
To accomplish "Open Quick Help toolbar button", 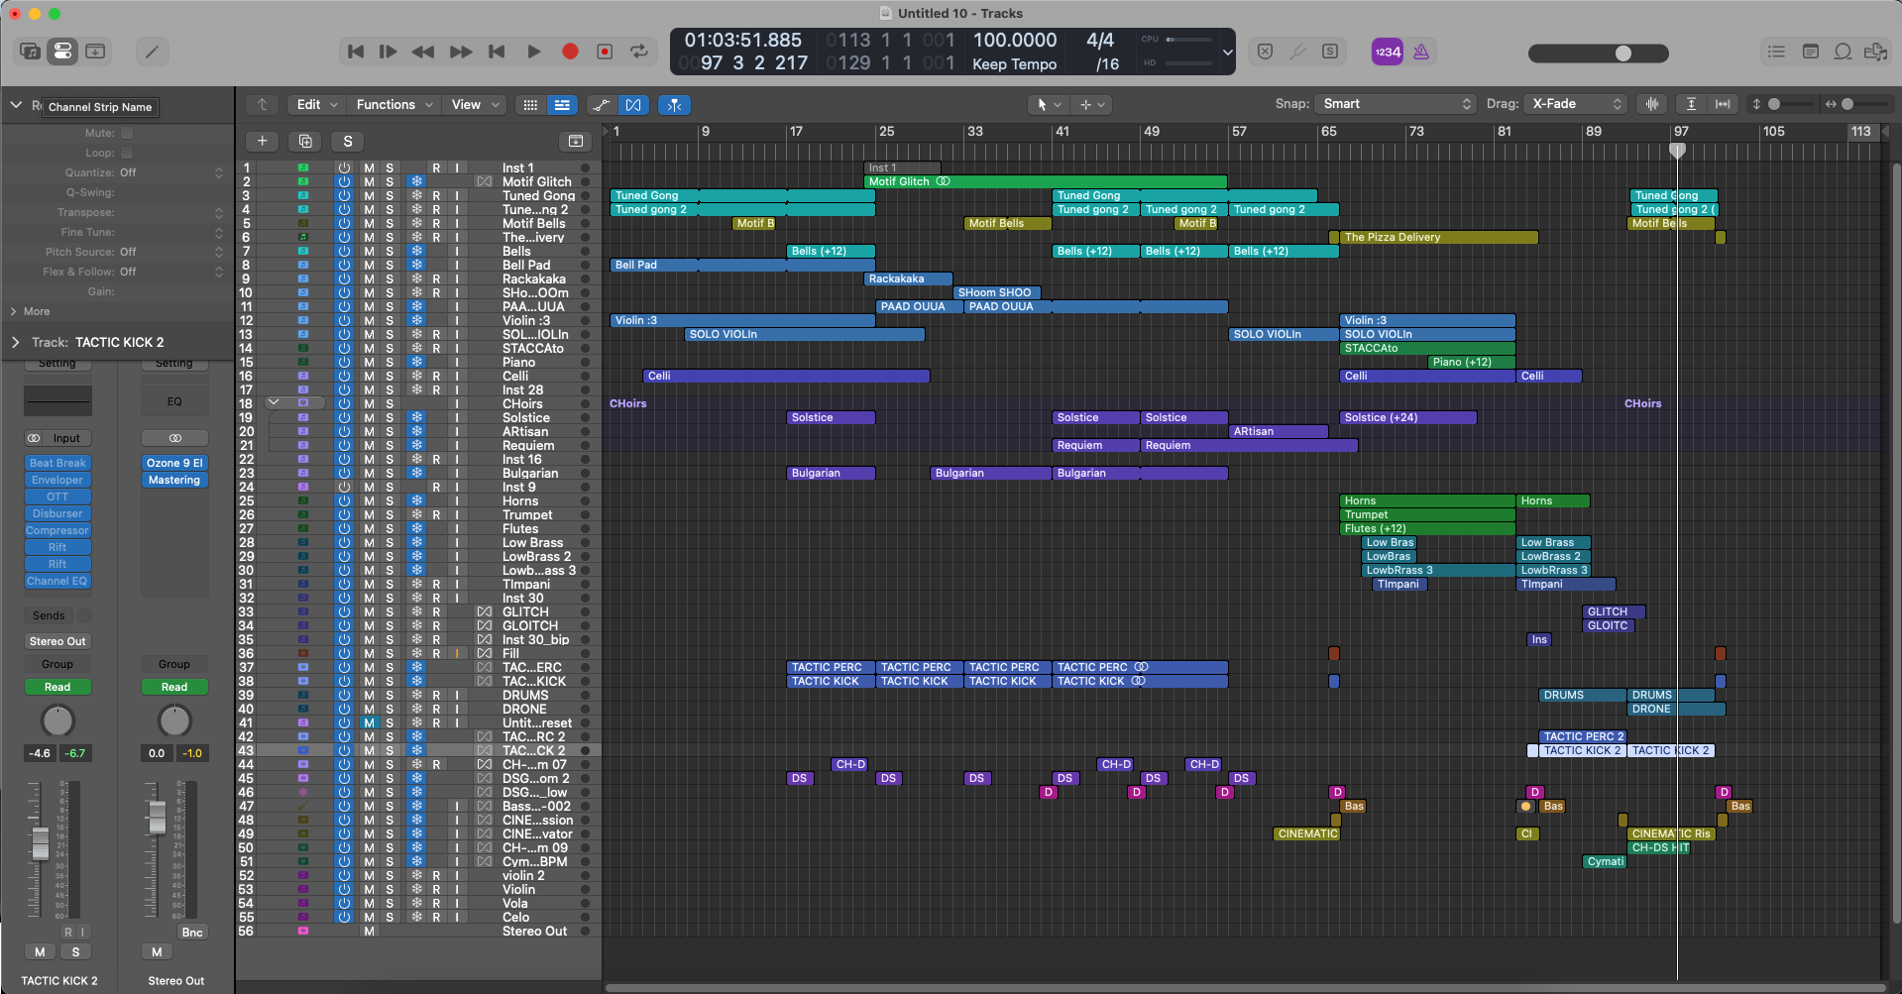I will coord(96,52).
